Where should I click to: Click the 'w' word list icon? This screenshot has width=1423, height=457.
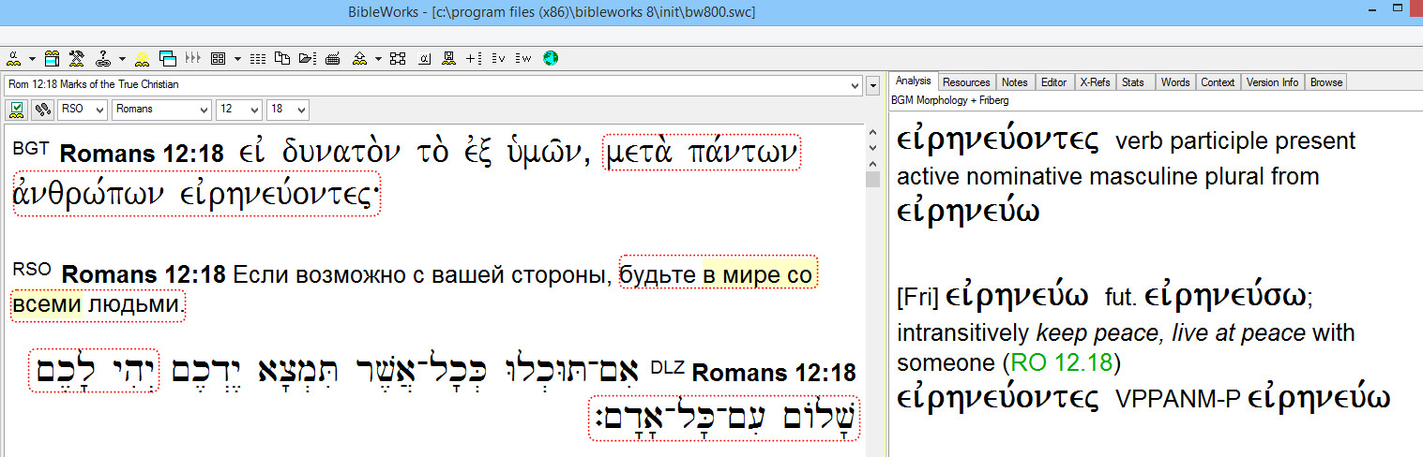click(523, 58)
